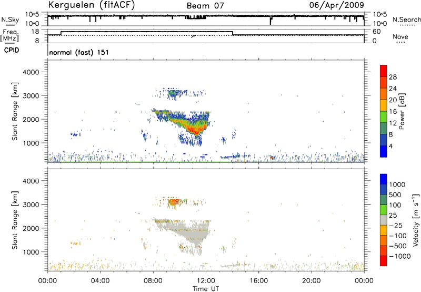Click the bottom red Velocity segment below -1000
421x292 pixels.
pos(384,261)
